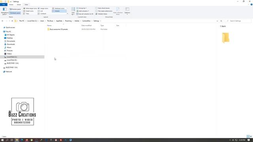
Task: Choose Tiles layout view
Action: pos(26,14)
